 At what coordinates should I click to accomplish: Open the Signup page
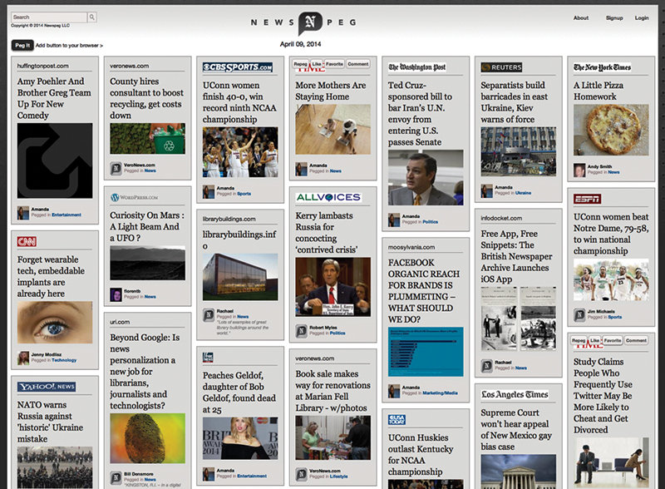[614, 17]
